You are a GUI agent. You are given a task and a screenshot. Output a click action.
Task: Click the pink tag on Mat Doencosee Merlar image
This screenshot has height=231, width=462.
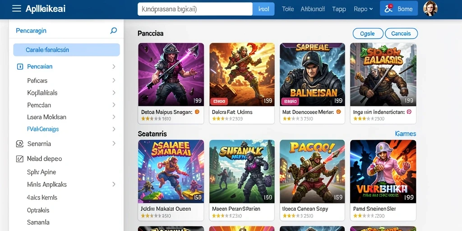point(290,102)
